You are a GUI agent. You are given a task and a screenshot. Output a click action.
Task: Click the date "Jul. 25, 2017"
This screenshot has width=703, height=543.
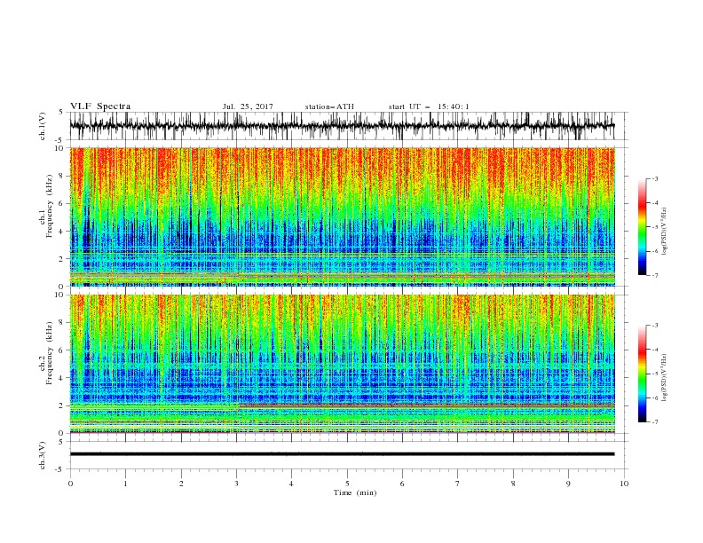point(248,106)
